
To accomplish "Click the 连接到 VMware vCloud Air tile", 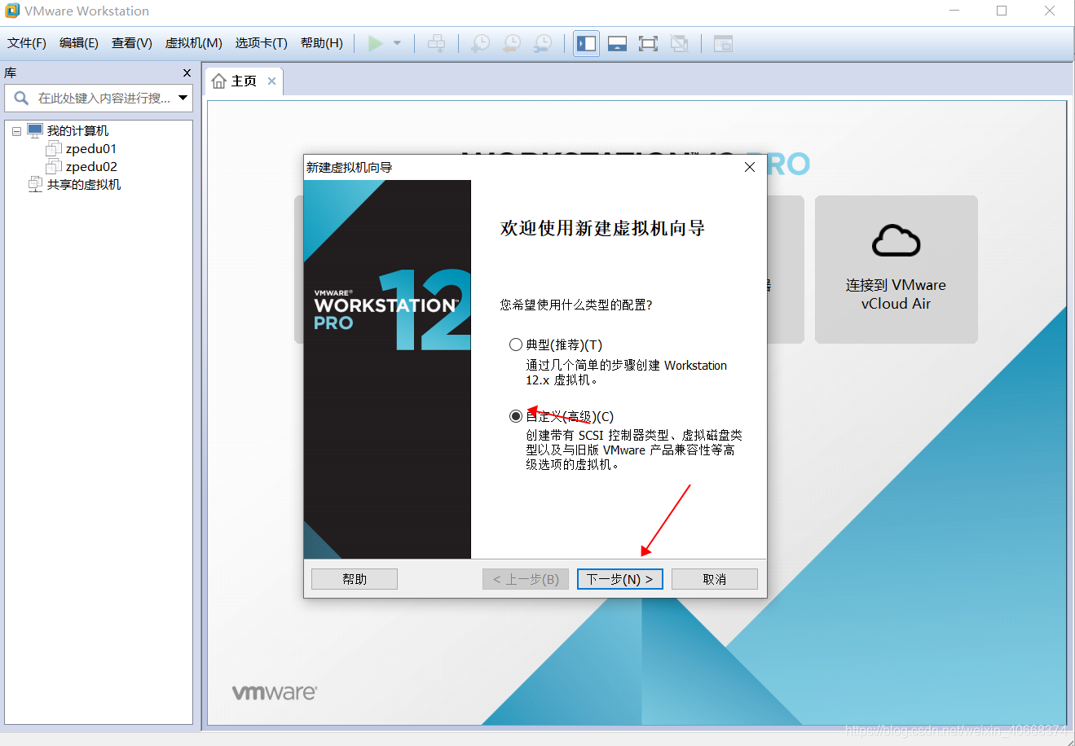I will click(897, 270).
